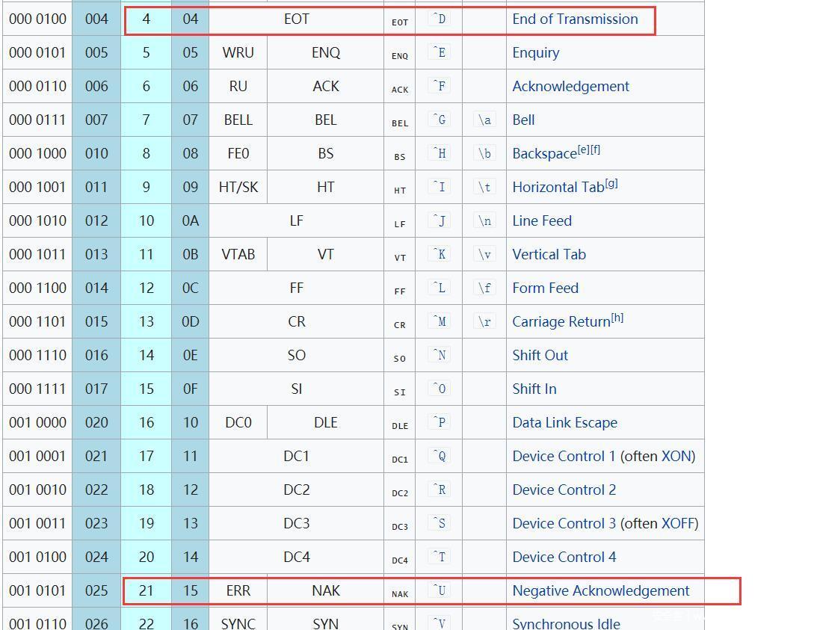814x630 pixels.
Task: Open the Backspace link
Action: 543,154
